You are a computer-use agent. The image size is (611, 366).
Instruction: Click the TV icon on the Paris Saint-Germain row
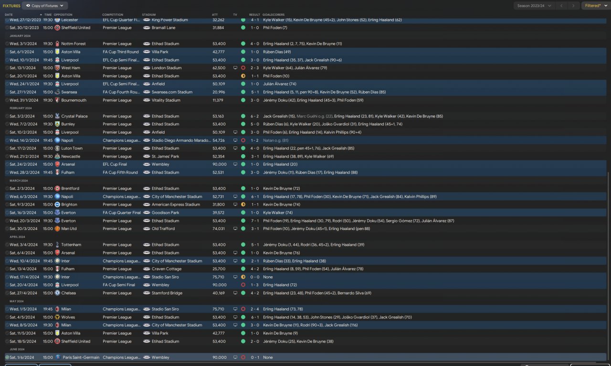(x=235, y=357)
